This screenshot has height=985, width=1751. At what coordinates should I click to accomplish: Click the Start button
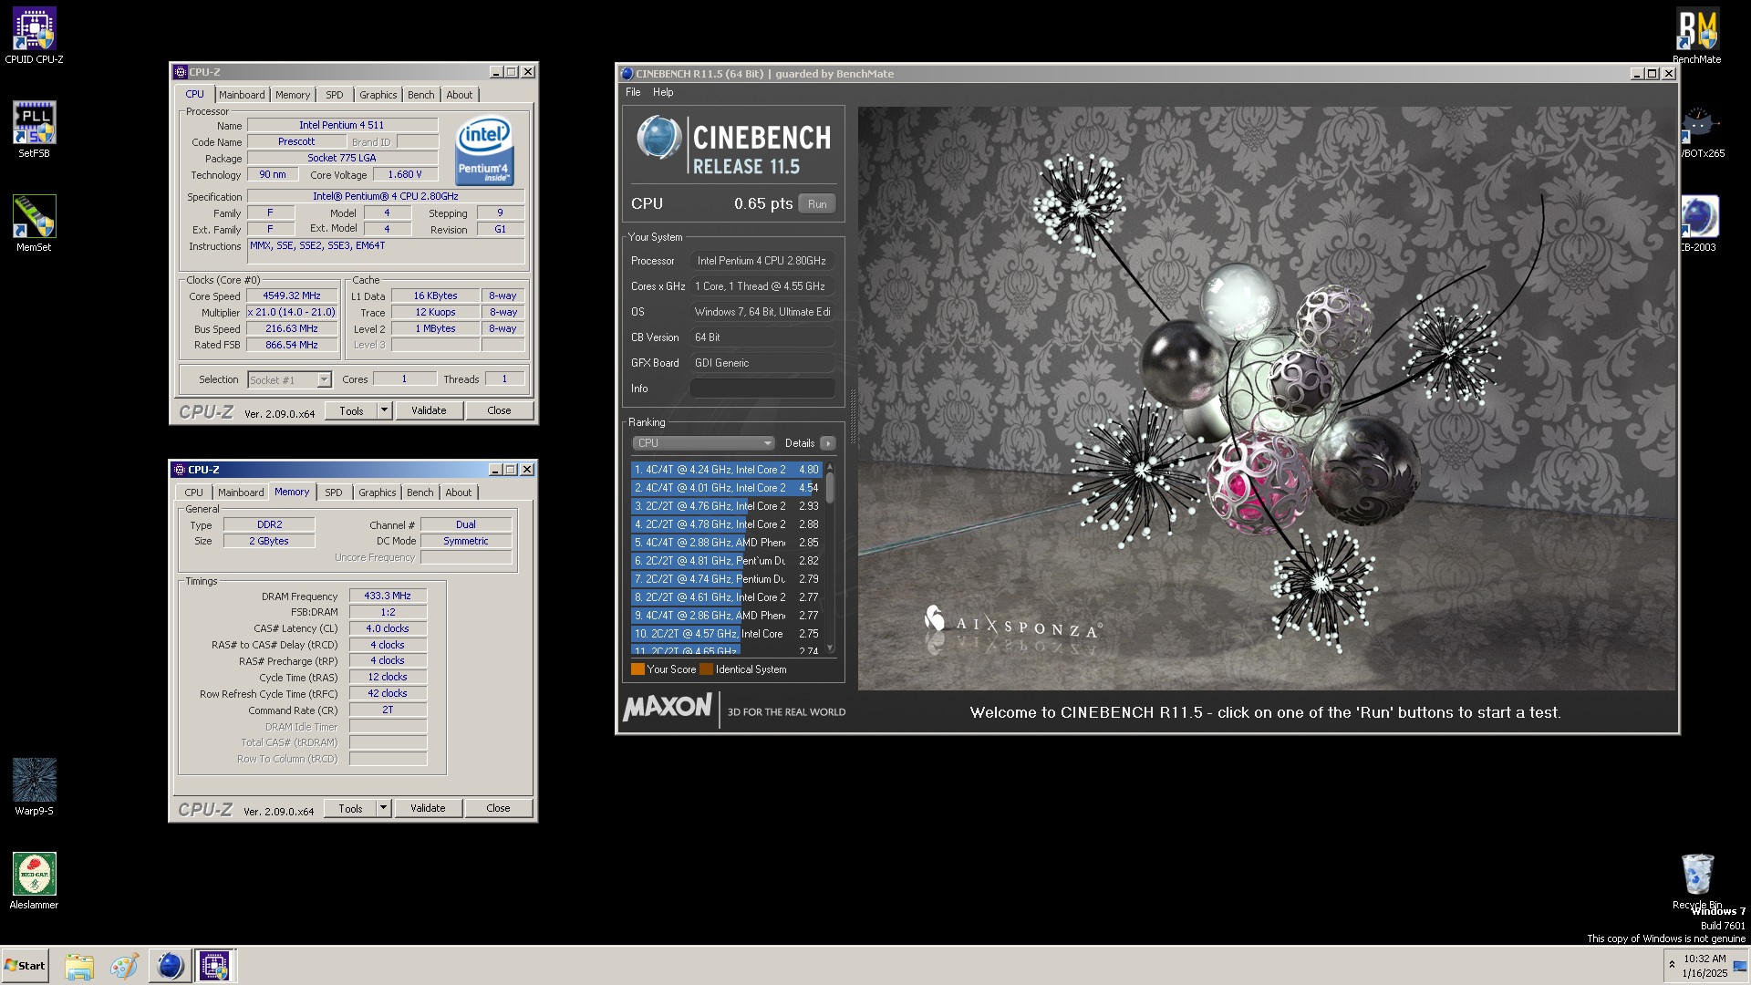[x=25, y=966]
